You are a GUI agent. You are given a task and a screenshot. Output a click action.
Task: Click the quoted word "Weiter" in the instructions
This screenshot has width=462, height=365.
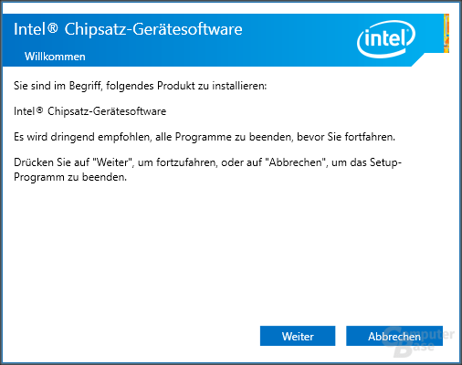(x=115, y=162)
